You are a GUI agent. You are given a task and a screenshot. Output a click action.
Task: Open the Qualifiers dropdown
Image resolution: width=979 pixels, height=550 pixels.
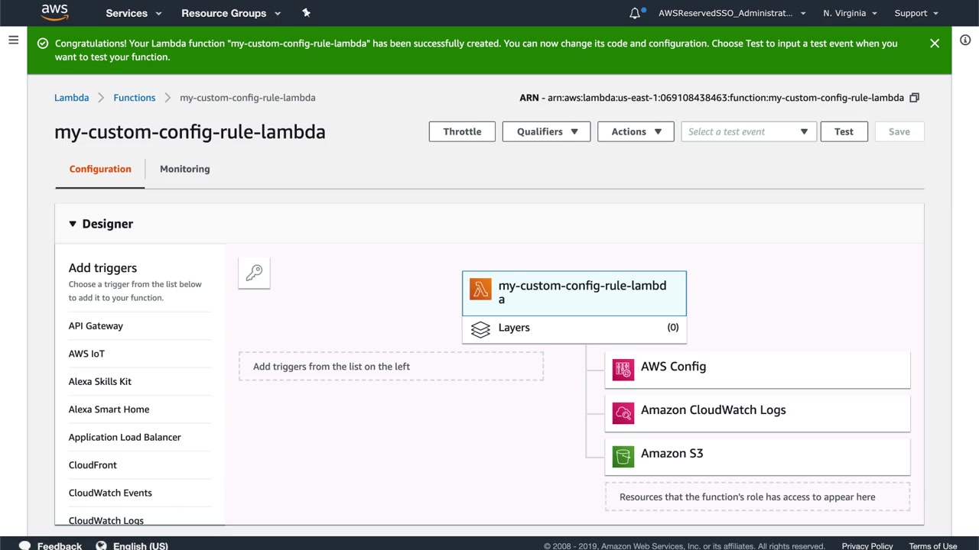pyautogui.click(x=546, y=131)
